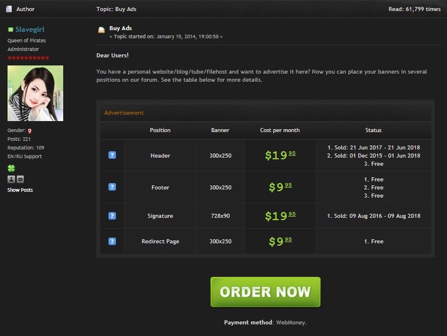This screenshot has height=336, width=447.
Task: Click the Status column header
Action: (373, 130)
